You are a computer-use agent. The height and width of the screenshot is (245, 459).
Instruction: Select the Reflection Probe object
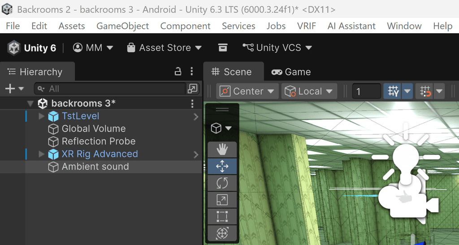99,141
